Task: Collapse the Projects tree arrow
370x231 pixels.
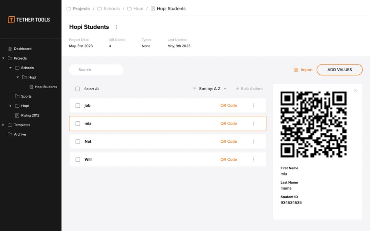Action: click(3, 58)
